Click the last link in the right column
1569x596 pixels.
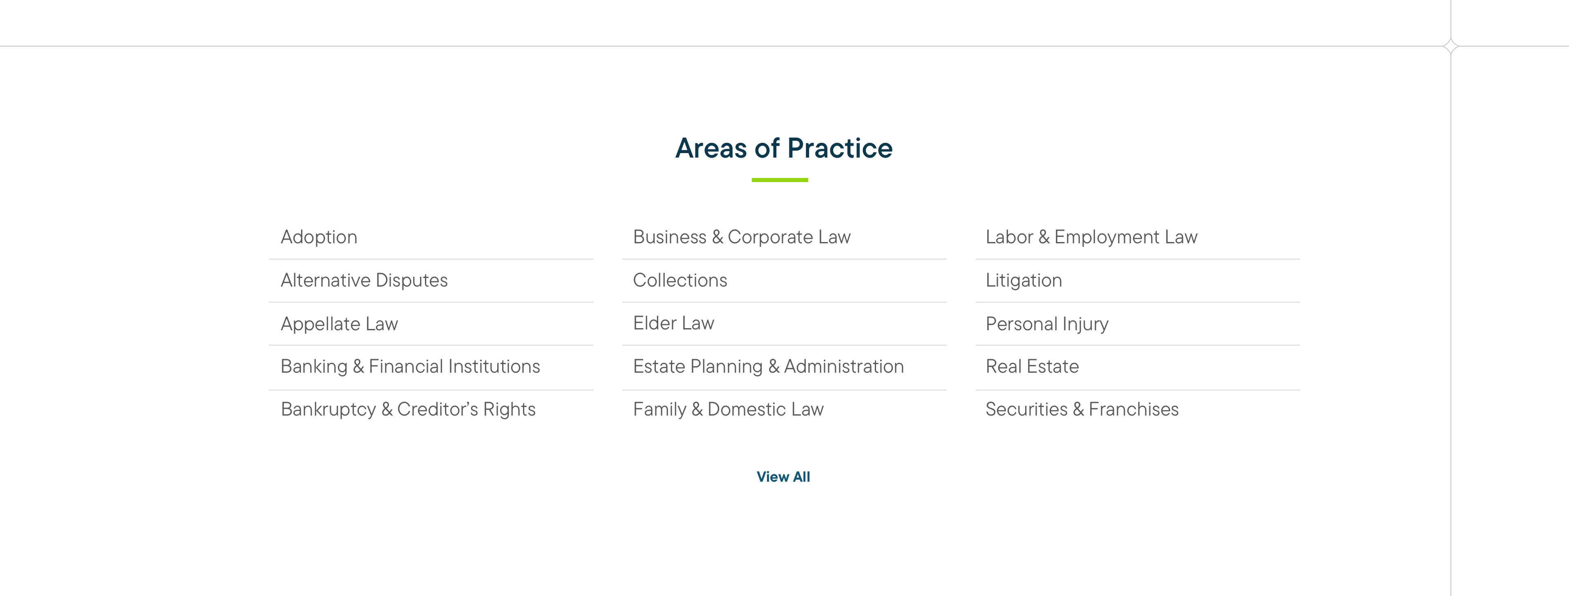pos(1081,410)
